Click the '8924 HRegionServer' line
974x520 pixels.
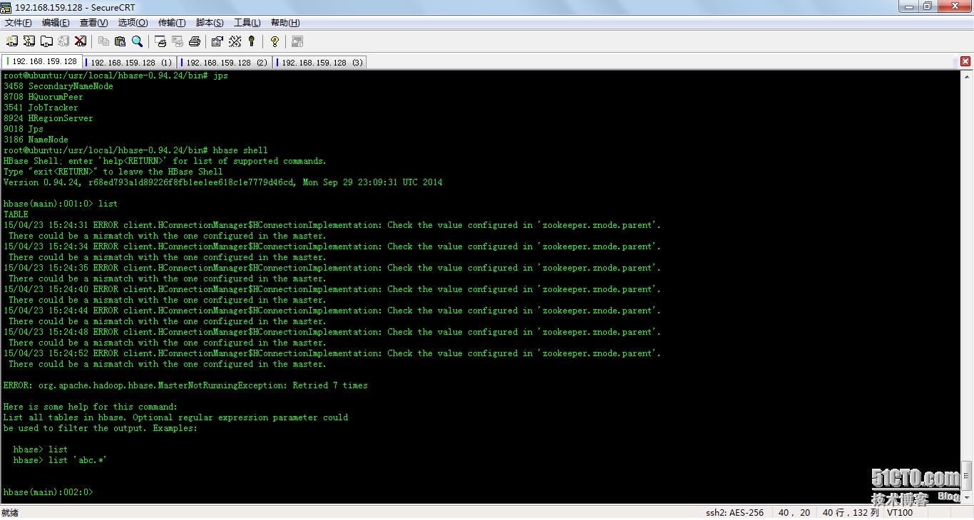click(48, 118)
